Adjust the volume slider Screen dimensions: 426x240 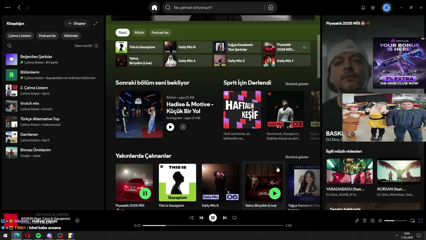395,221
